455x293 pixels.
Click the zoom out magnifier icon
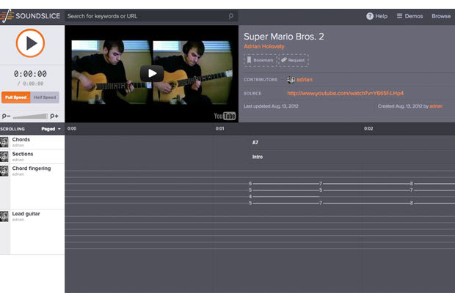[x=6, y=116]
